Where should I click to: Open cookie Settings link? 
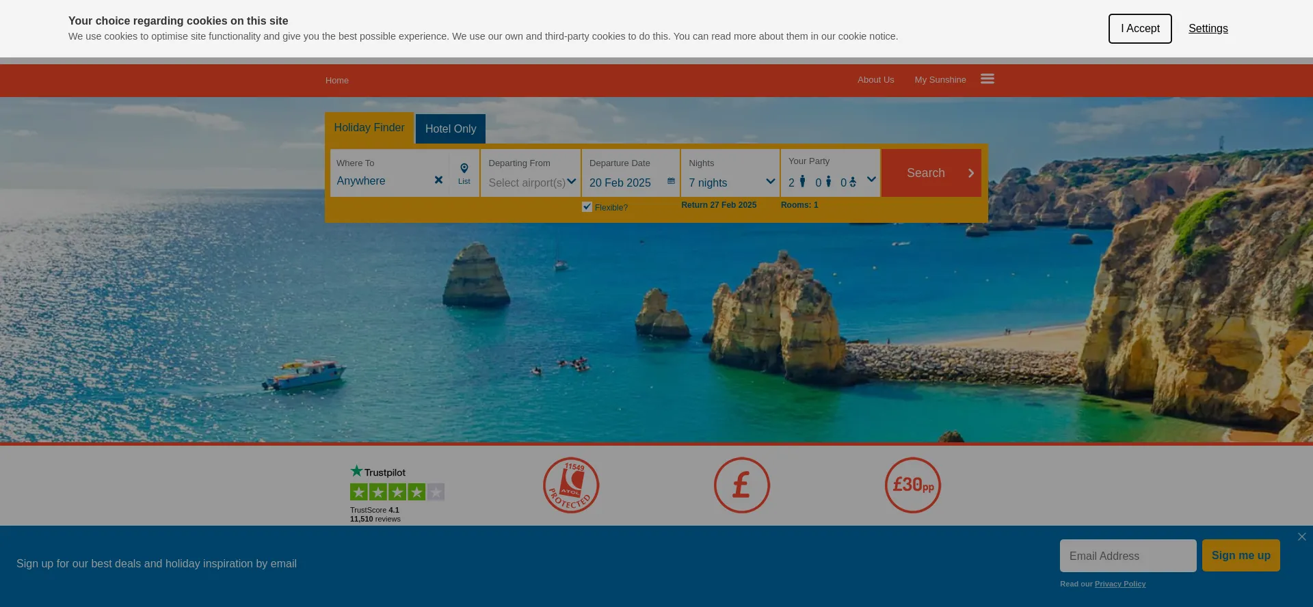pyautogui.click(x=1208, y=29)
